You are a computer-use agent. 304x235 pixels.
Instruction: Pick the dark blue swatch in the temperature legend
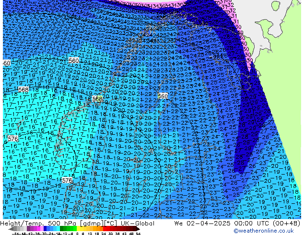[45, 229]
